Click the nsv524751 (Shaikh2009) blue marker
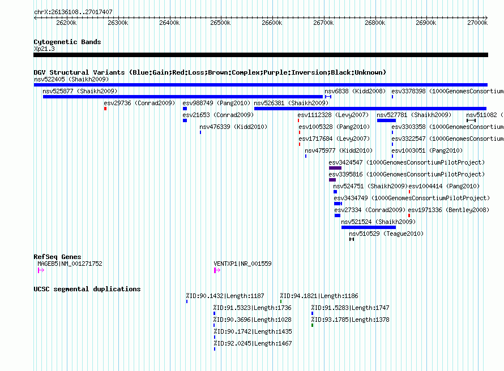Screen dimensions: 504x371 click(335, 192)
